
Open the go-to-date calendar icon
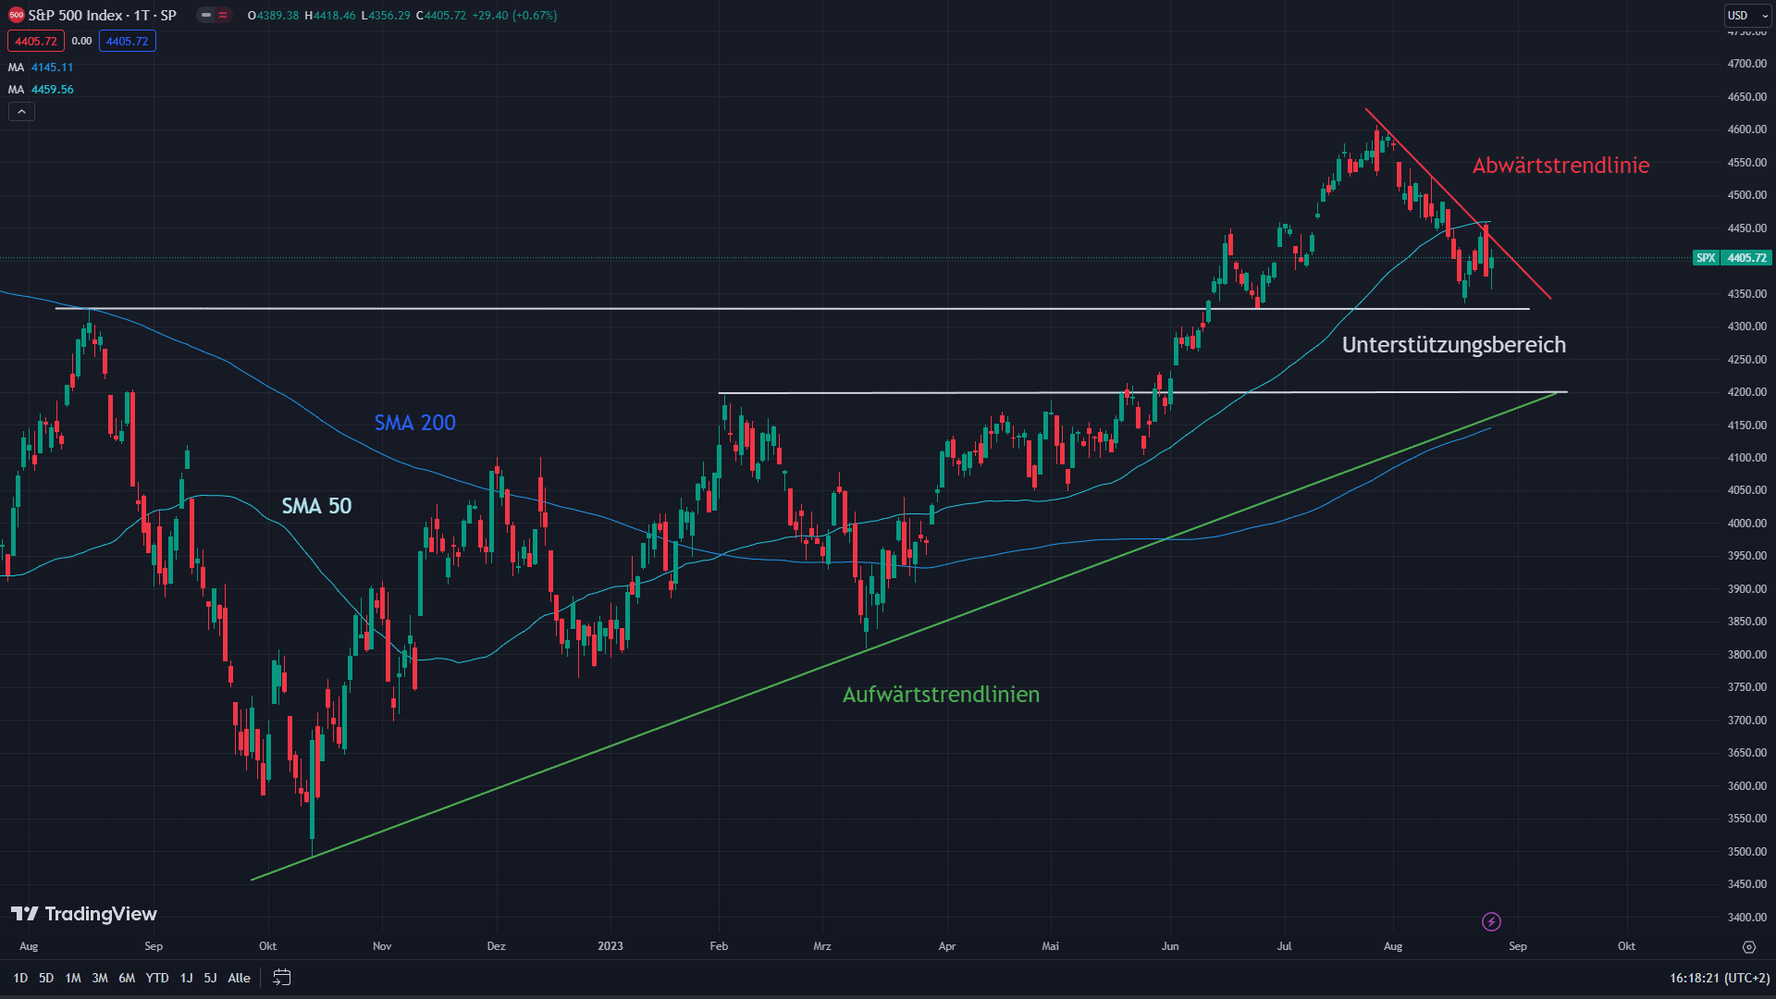pos(282,978)
